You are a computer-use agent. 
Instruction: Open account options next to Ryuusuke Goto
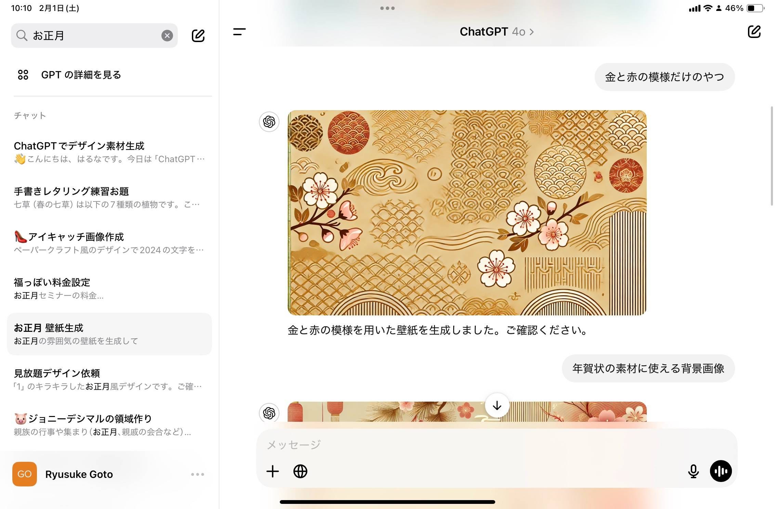tap(197, 474)
